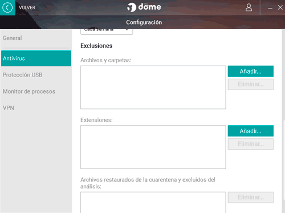Click the Configuración title

(144, 22)
